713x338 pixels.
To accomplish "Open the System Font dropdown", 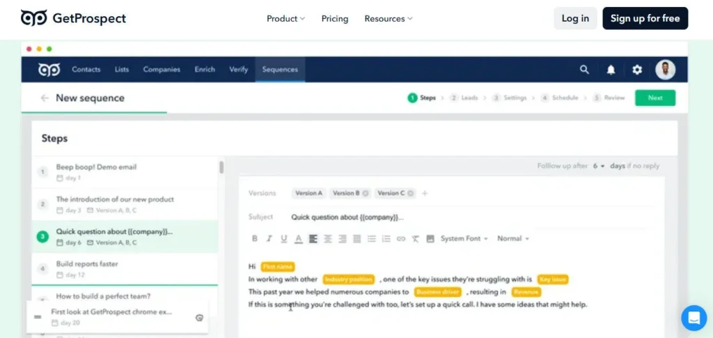I will (464, 239).
